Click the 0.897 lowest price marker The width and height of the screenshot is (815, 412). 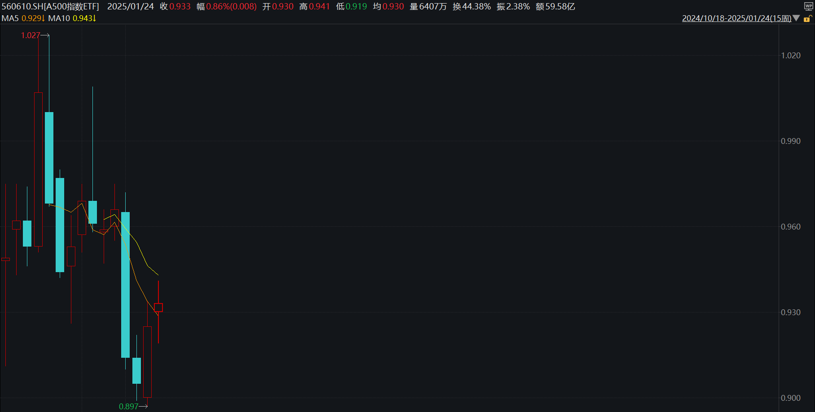coord(128,407)
